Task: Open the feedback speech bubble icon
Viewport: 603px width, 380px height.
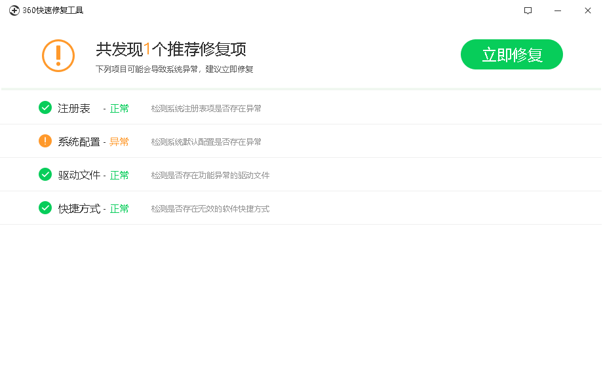Action: click(x=528, y=10)
